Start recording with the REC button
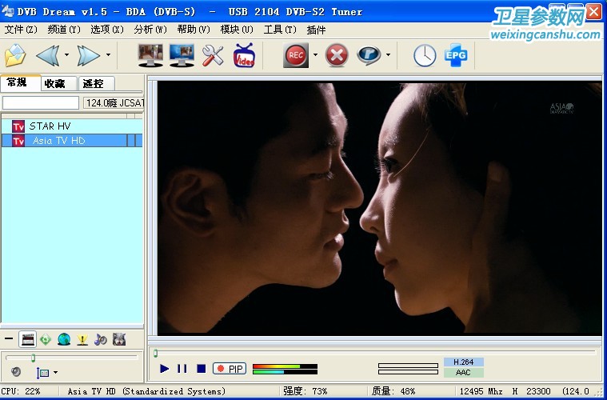Viewport: 607px width, 400px height. click(x=296, y=56)
